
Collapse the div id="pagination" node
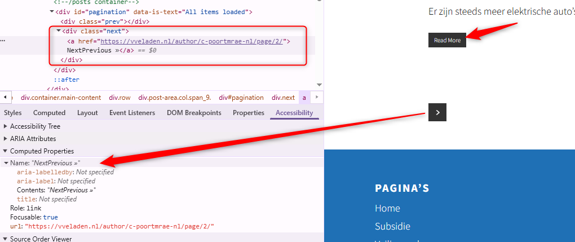point(52,12)
